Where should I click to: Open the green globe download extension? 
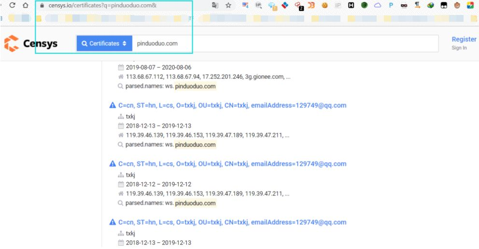[x=430, y=5]
